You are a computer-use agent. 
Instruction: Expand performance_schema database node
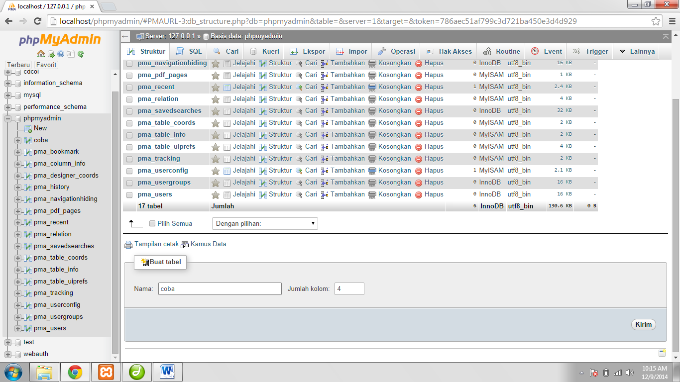[8, 107]
